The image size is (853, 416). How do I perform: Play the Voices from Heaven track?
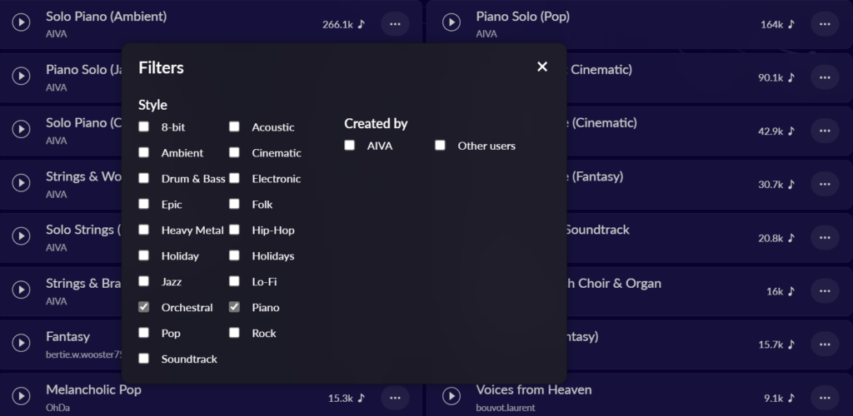click(451, 397)
